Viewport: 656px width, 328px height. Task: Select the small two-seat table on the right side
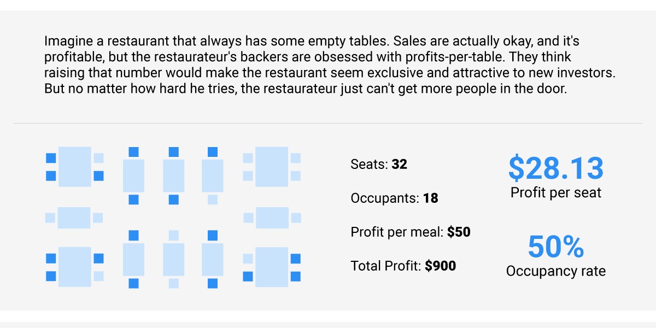(x=272, y=218)
